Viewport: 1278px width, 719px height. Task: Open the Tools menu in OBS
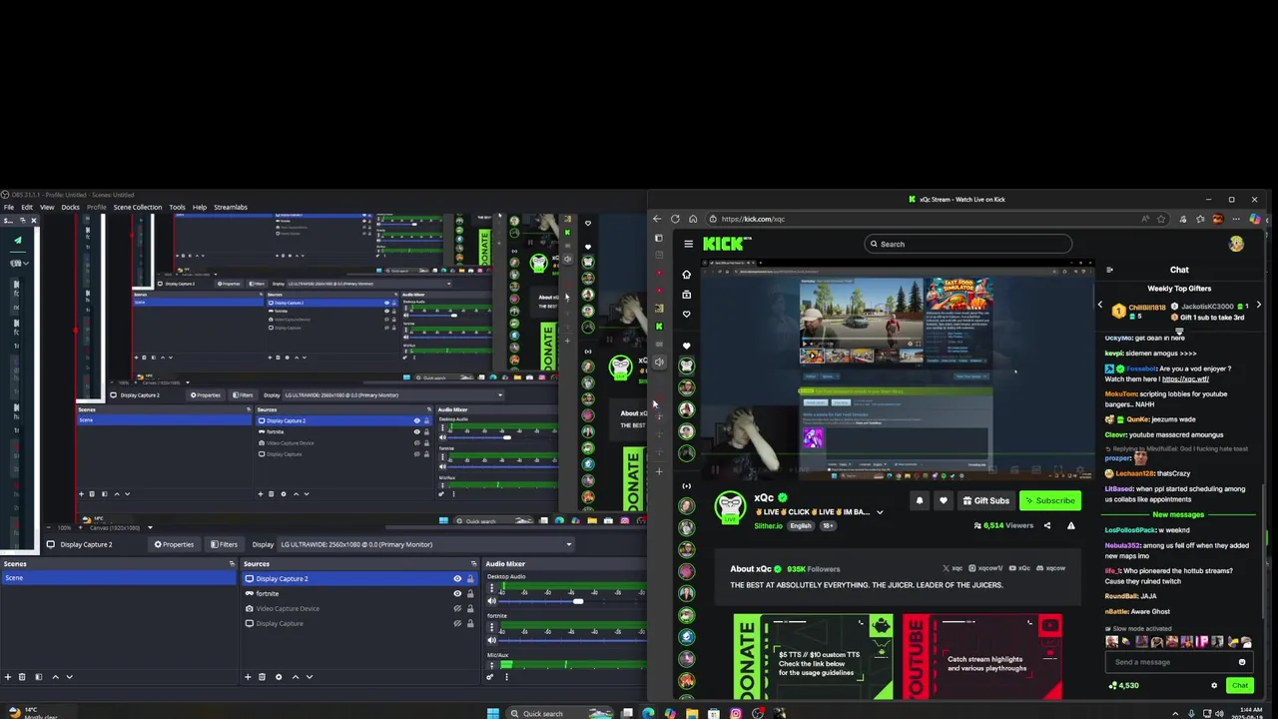point(177,207)
